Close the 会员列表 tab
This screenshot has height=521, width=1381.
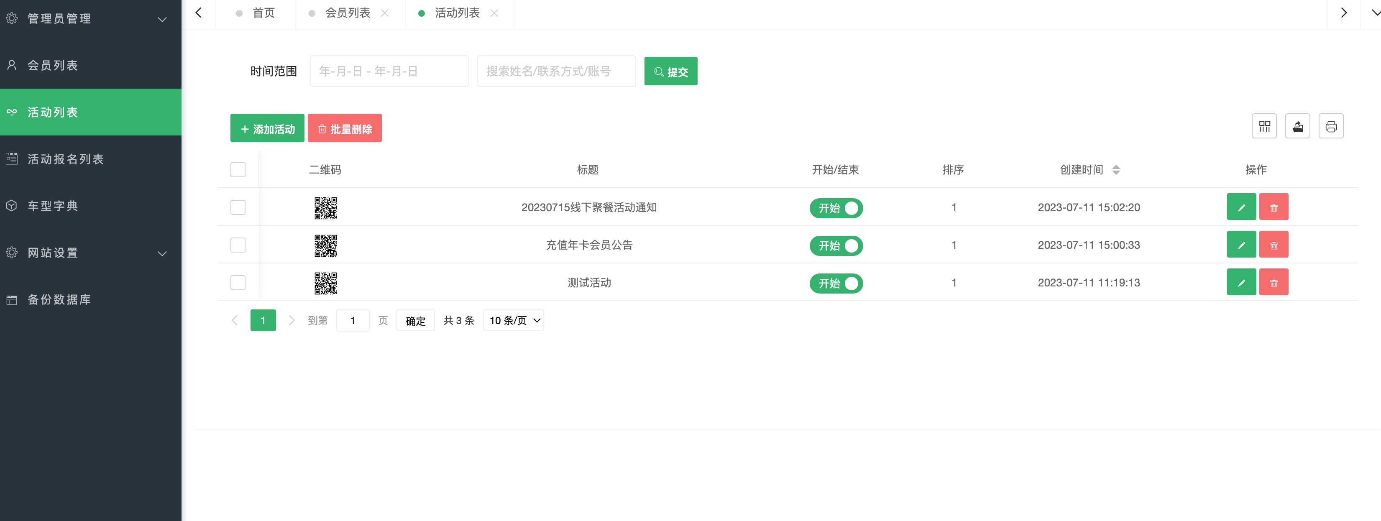click(384, 13)
